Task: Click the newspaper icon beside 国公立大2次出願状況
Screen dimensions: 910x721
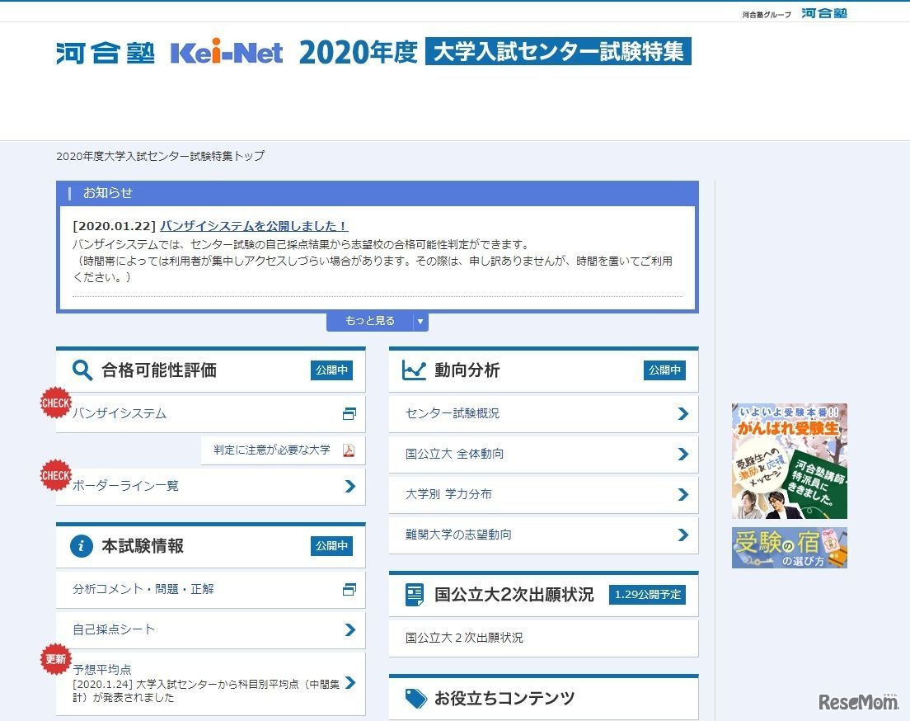Action: (415, 594)
